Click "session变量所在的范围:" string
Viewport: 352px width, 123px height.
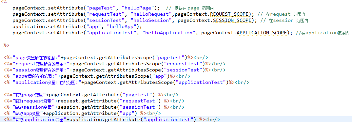[x=41, y=70]
